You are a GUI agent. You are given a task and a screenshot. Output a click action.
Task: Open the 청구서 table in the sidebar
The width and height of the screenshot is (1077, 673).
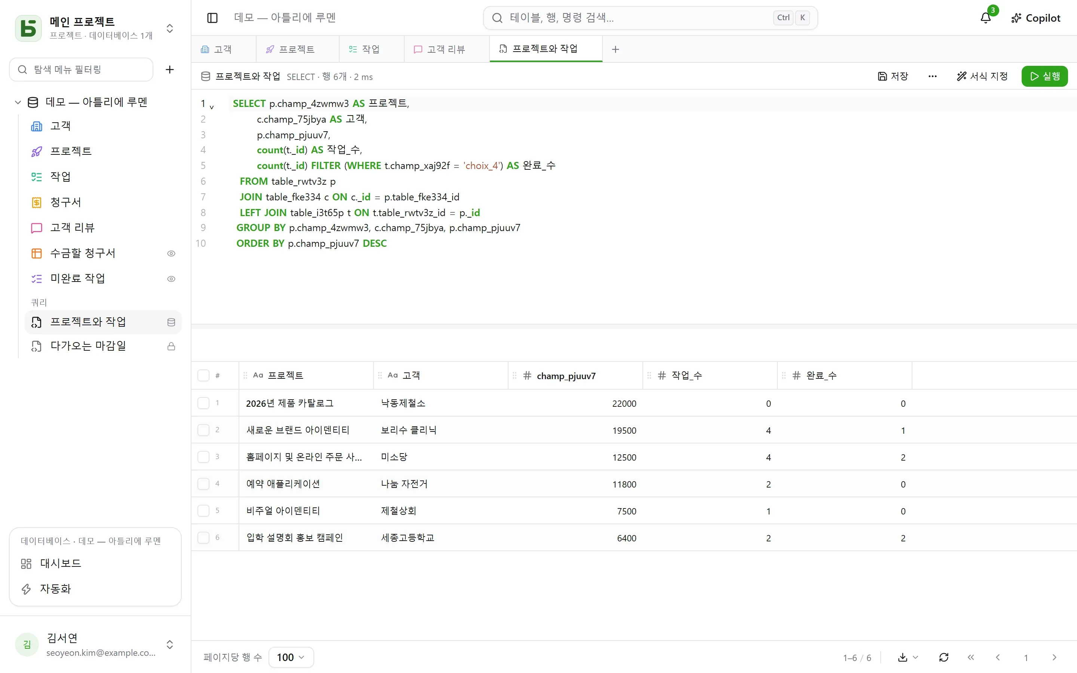(103, 202)
